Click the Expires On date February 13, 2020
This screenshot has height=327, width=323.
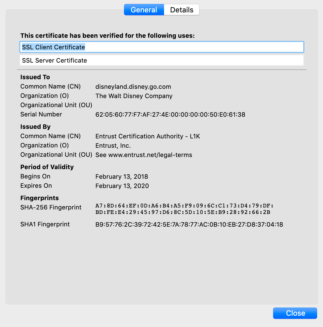(x=122, y=186)
